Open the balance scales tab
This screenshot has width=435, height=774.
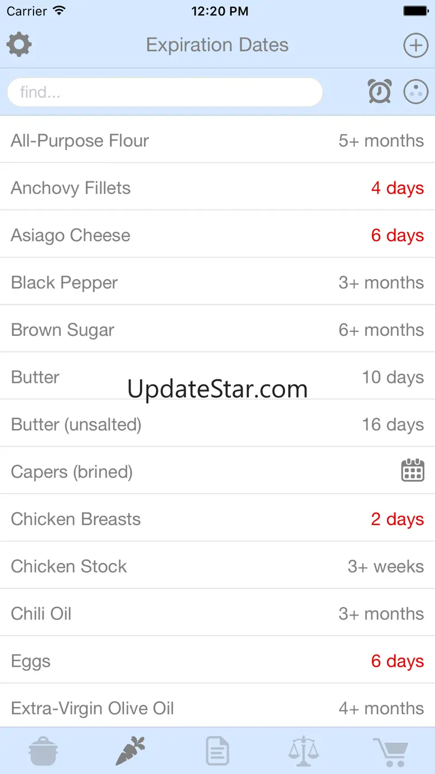coord(304,751)
